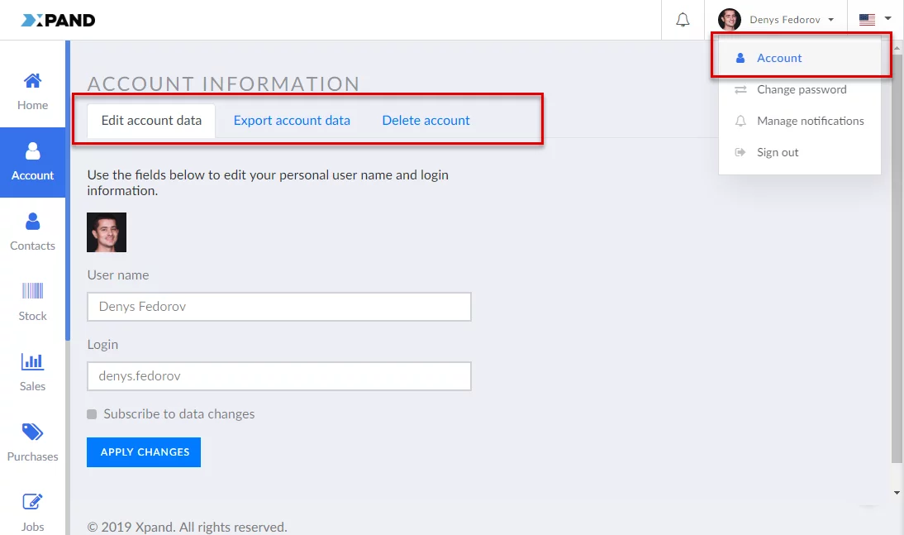This screenshot has width=904, height=535.
Task: Open the language flag dropdown
Action: coord(875,20)
